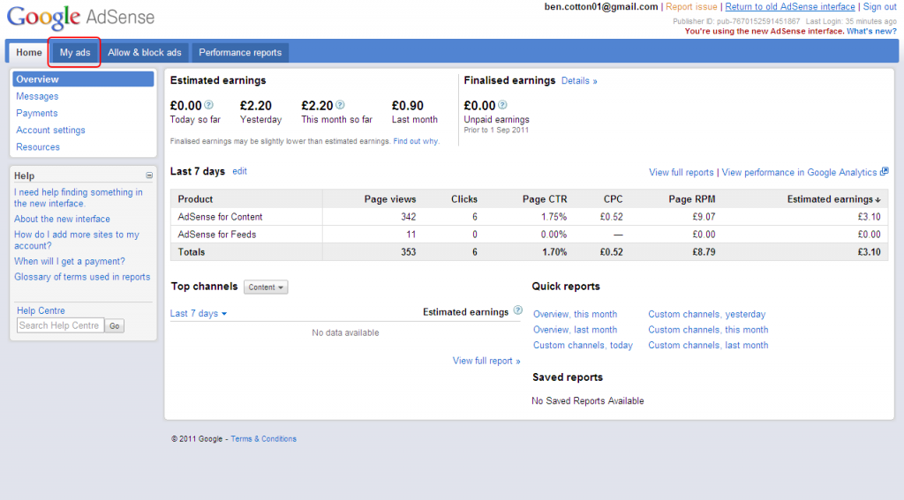This screenshot has height=500, width=904.
Task: Open the My ads tab
Action: click(x=75, y=53)
